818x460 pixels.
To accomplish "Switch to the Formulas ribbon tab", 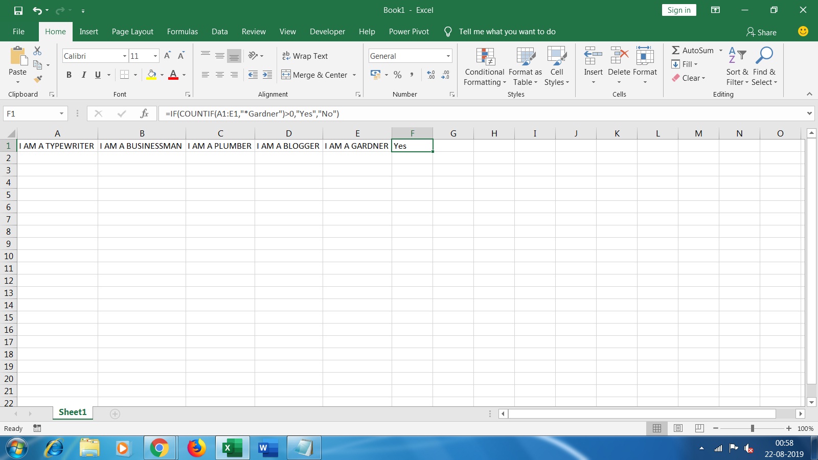I will [x=182, y=31].
